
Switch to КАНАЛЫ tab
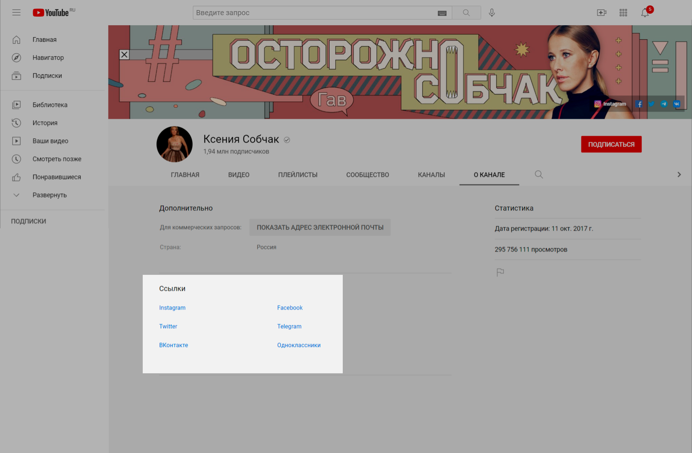[x=431, y=175]
